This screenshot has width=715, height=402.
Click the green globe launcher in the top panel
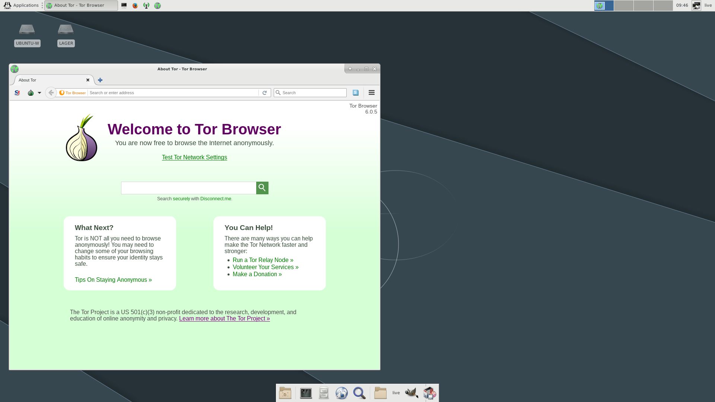(158, 6)
